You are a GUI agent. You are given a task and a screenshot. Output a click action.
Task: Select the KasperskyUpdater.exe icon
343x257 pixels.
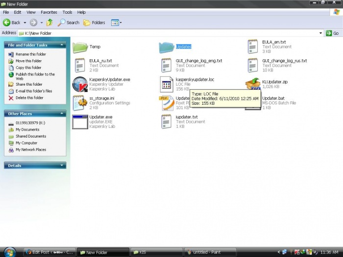(x=80, y=84)
